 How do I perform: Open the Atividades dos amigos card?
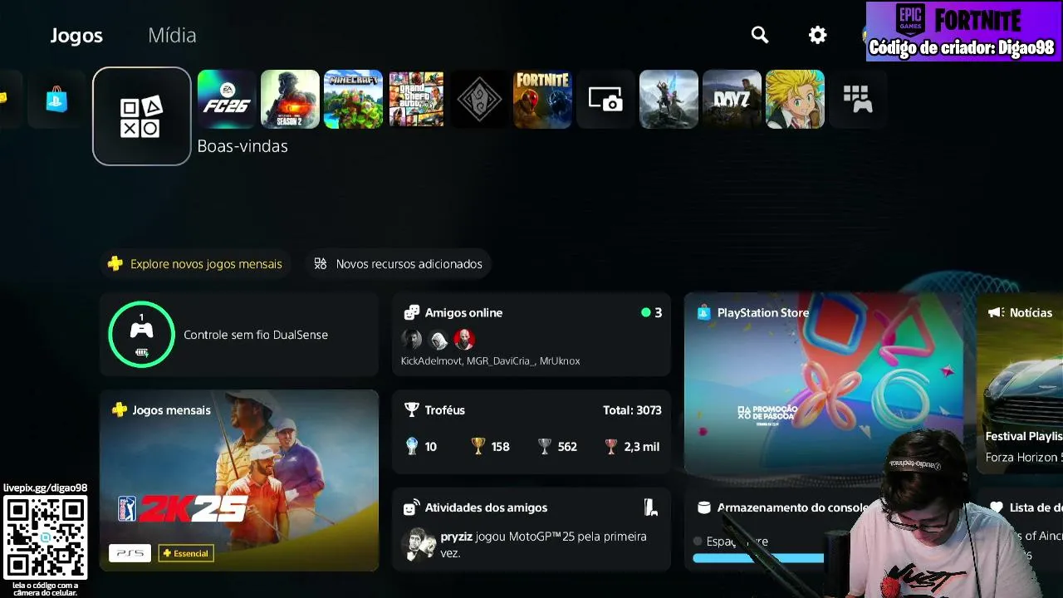(x=531, y=529)
